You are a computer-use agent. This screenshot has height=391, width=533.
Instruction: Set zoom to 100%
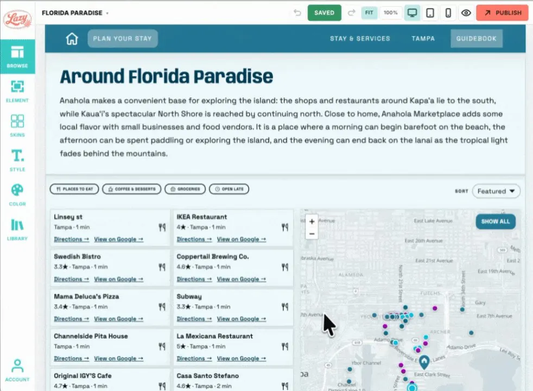[391, 13]
